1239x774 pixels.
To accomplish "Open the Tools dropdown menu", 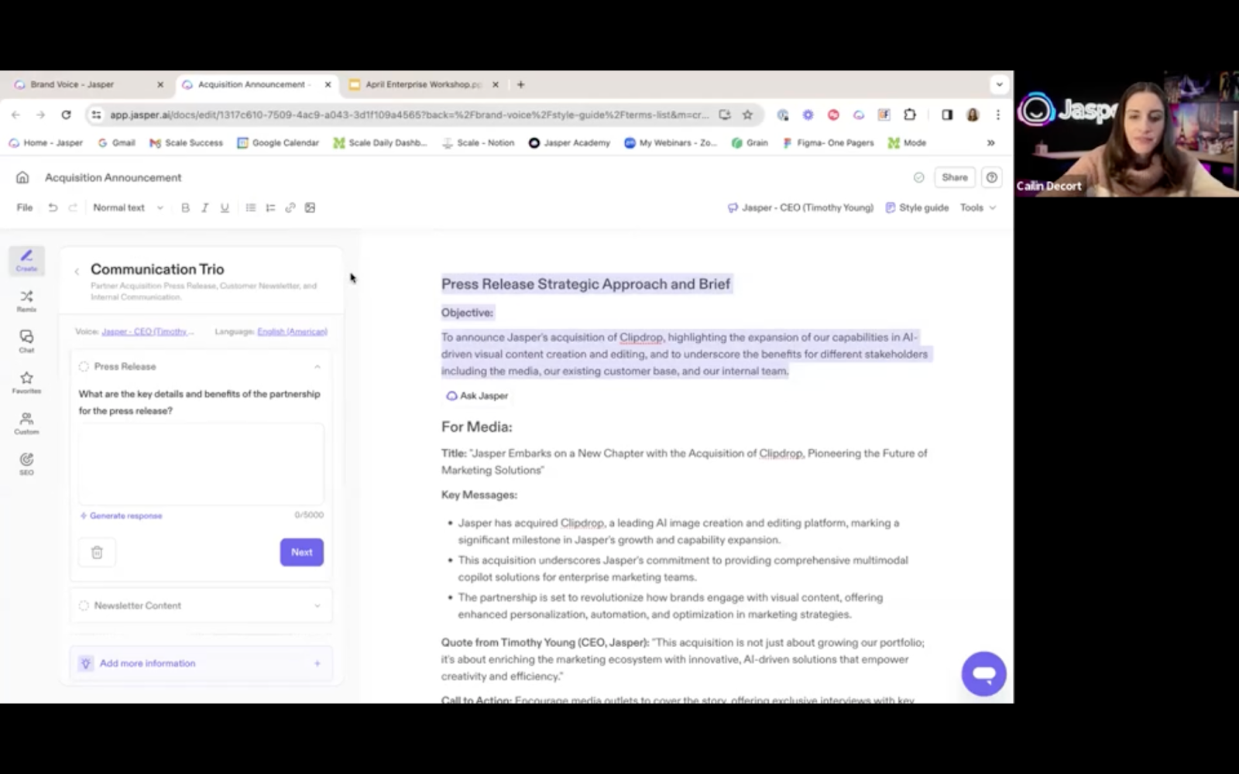I will coord(978,207).
